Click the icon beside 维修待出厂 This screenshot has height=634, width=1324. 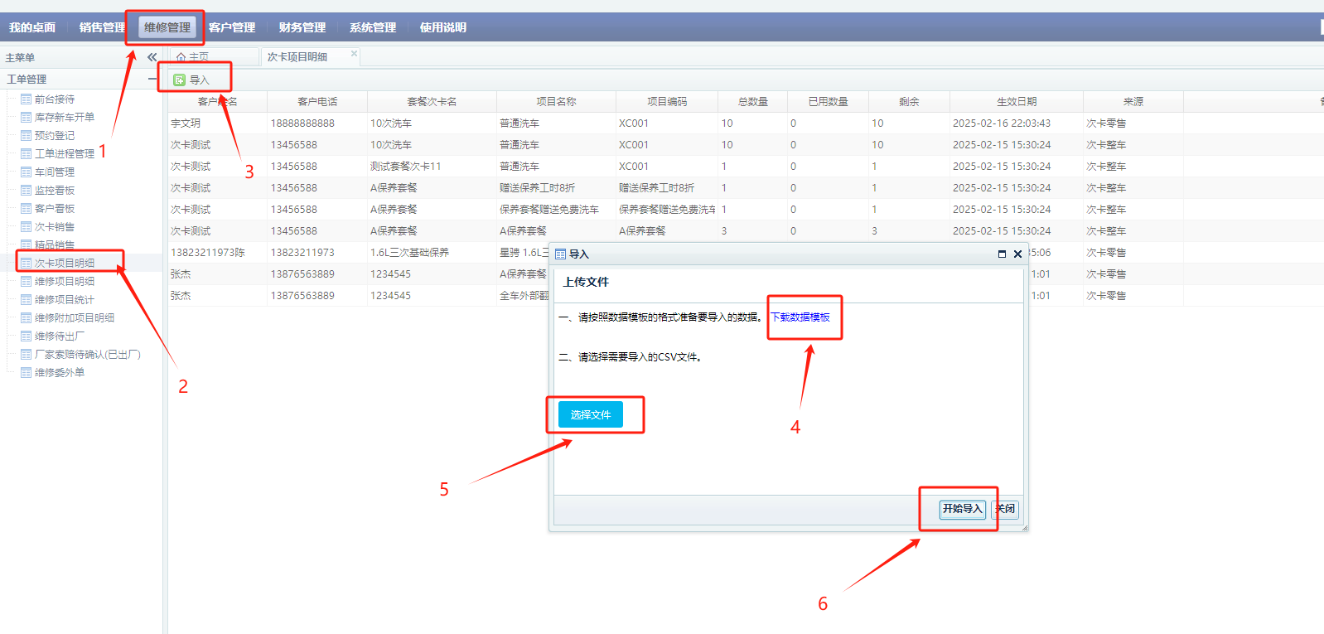click(26, 336)
